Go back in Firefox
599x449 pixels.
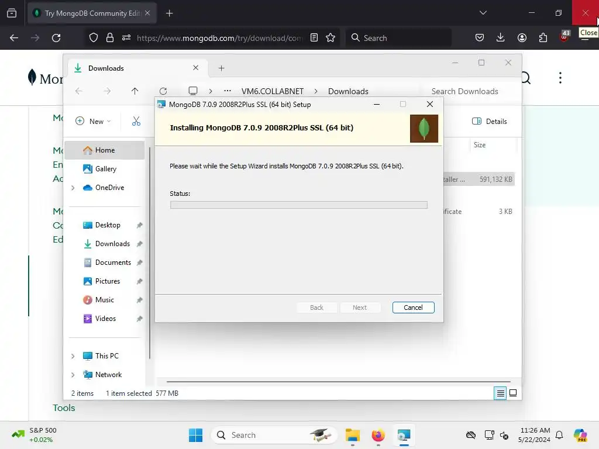pyautogui.click(x=14, y=38)
